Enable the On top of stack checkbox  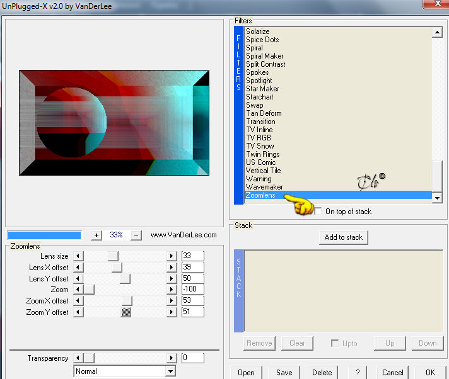click(x=318, y=212)
